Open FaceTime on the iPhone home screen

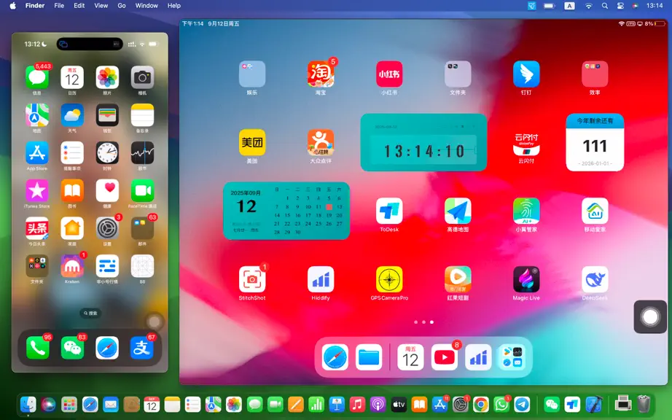(142, 191)
